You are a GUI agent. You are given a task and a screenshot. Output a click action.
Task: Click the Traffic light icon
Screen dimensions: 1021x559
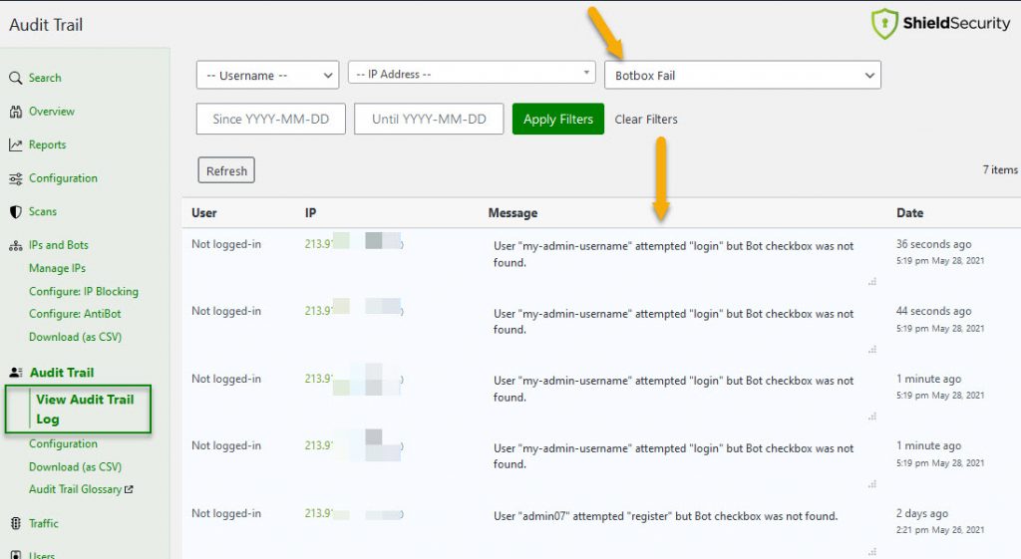(x=16, y=523)
